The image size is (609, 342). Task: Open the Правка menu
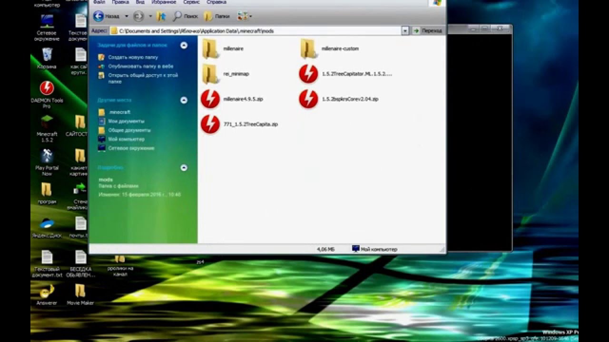120,2
